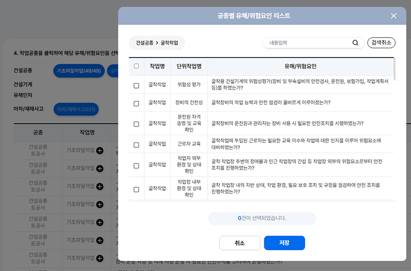Select the 아차/재해사고(0/1) chip
This screenshot has height=271, width=411.
point(76,109)
